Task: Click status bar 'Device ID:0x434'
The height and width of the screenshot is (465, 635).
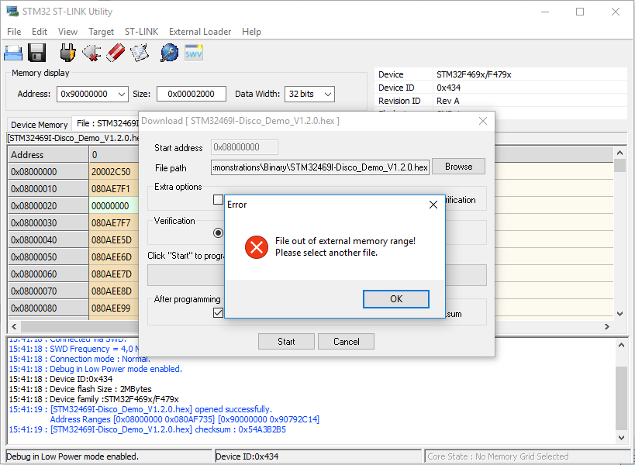Action: pos(247,456)
